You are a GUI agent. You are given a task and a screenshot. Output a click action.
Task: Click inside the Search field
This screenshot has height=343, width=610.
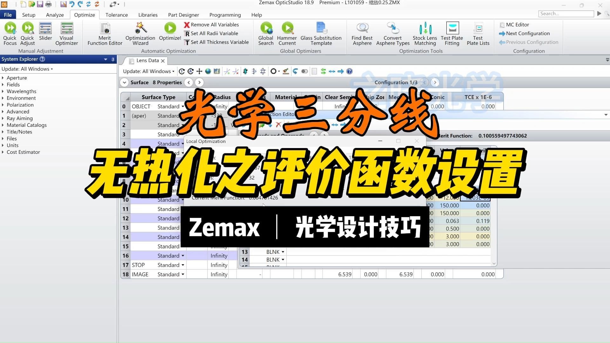pyautogui.click(x=566, y=14)
